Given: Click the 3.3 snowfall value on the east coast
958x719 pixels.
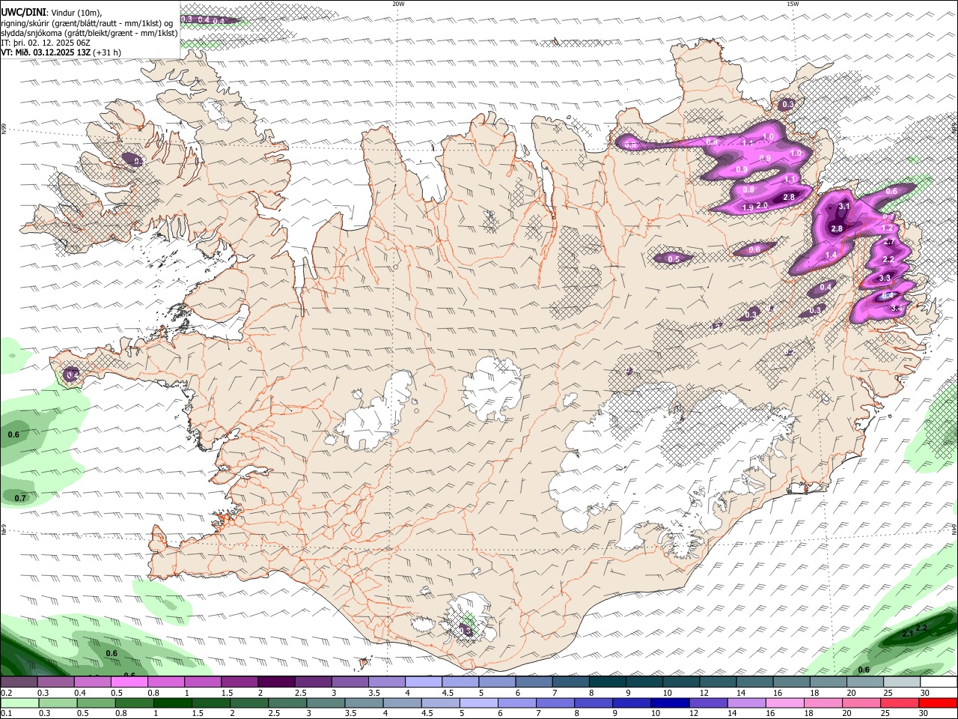Looking at the screenshot, I should coord(885,278).
